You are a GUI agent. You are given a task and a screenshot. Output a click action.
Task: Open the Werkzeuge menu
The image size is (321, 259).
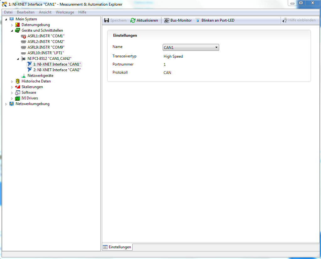65,12
